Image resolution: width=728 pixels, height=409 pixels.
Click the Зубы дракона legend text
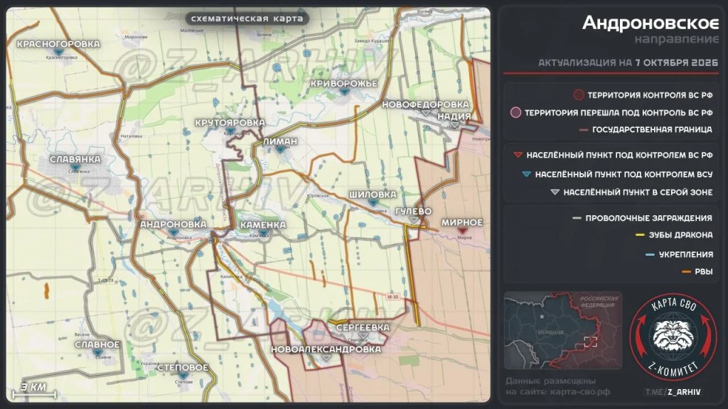pyautogui.click(x=680, y=235)
